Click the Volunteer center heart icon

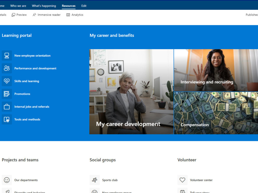[182, 180]
